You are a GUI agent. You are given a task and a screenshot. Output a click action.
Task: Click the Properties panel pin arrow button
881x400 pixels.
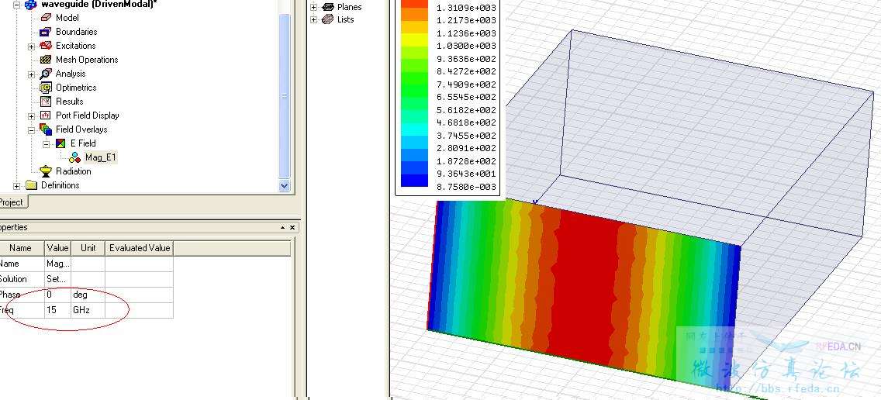tap(282, 228)
